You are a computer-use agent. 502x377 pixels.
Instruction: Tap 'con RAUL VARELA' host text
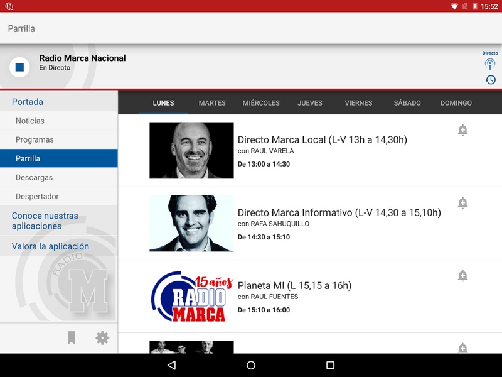(x=265, y=151)
